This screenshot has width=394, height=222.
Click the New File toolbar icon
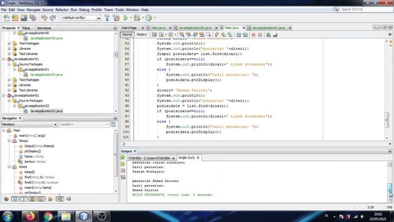(6, 18)
